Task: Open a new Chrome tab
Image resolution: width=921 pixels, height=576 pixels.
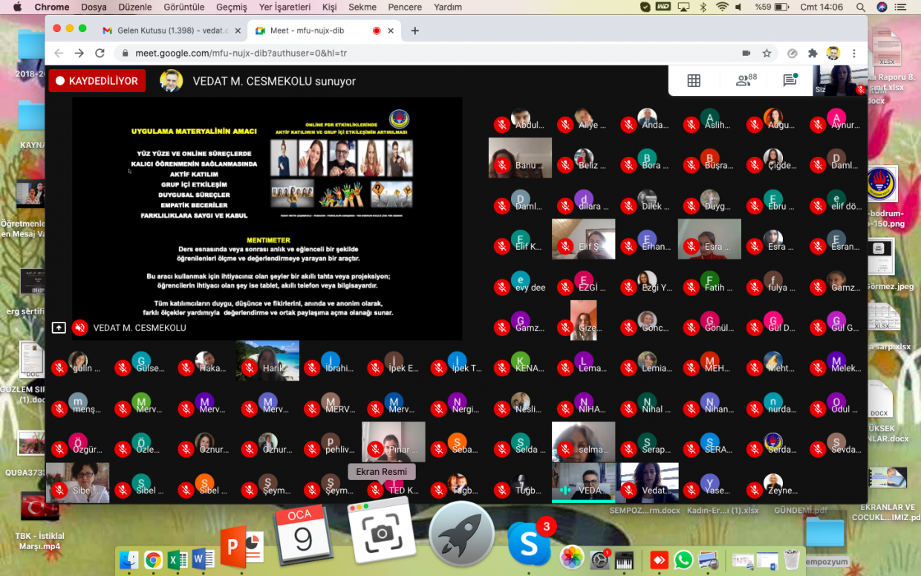Action: click(x=415, y=30)
